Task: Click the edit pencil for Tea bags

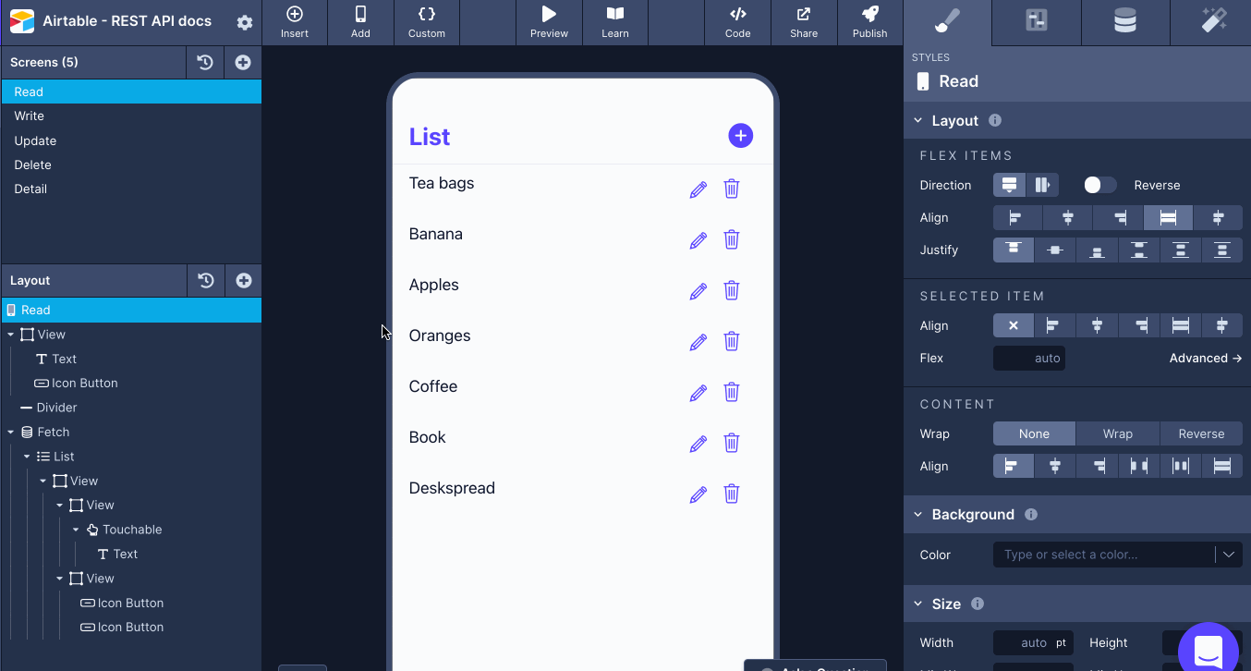Action: point(698,189)
